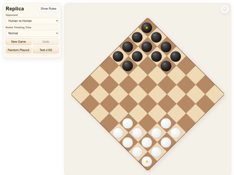Image resolution: width=234 pixels, height=175 pixels.
Task: Click the white turn indicator circle
Action: (x=225, y=9)
